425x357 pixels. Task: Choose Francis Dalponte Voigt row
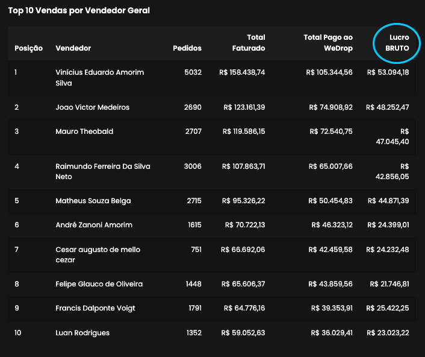95,308
